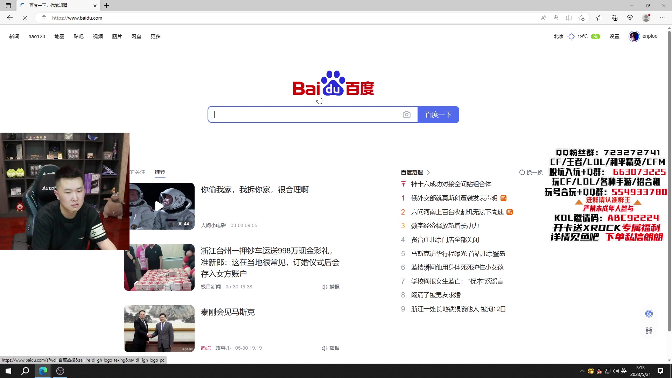This screenshot has height=378, width=672.
Task: Click the site info lock icon
Action: click(44, 18)
